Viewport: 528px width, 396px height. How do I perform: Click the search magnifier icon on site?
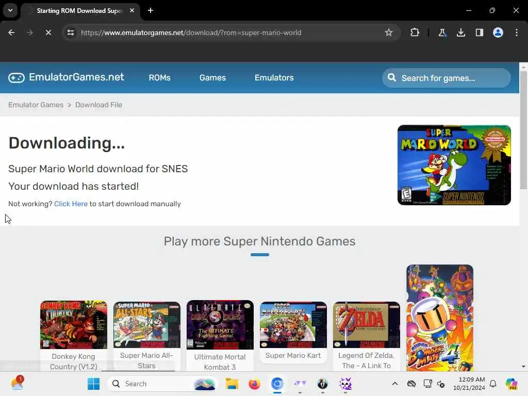click(x=392, y=78)
